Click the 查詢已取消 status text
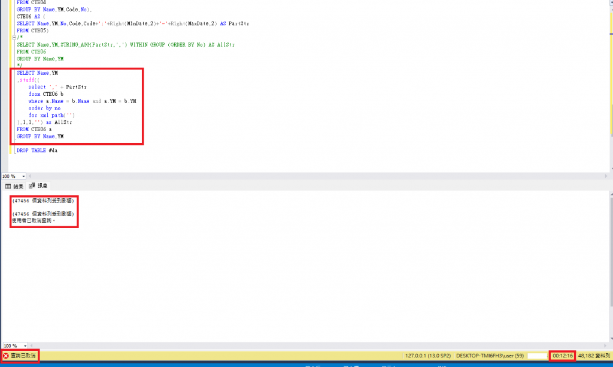This screenshot has width=613, height=367. (x=23, y=356)
